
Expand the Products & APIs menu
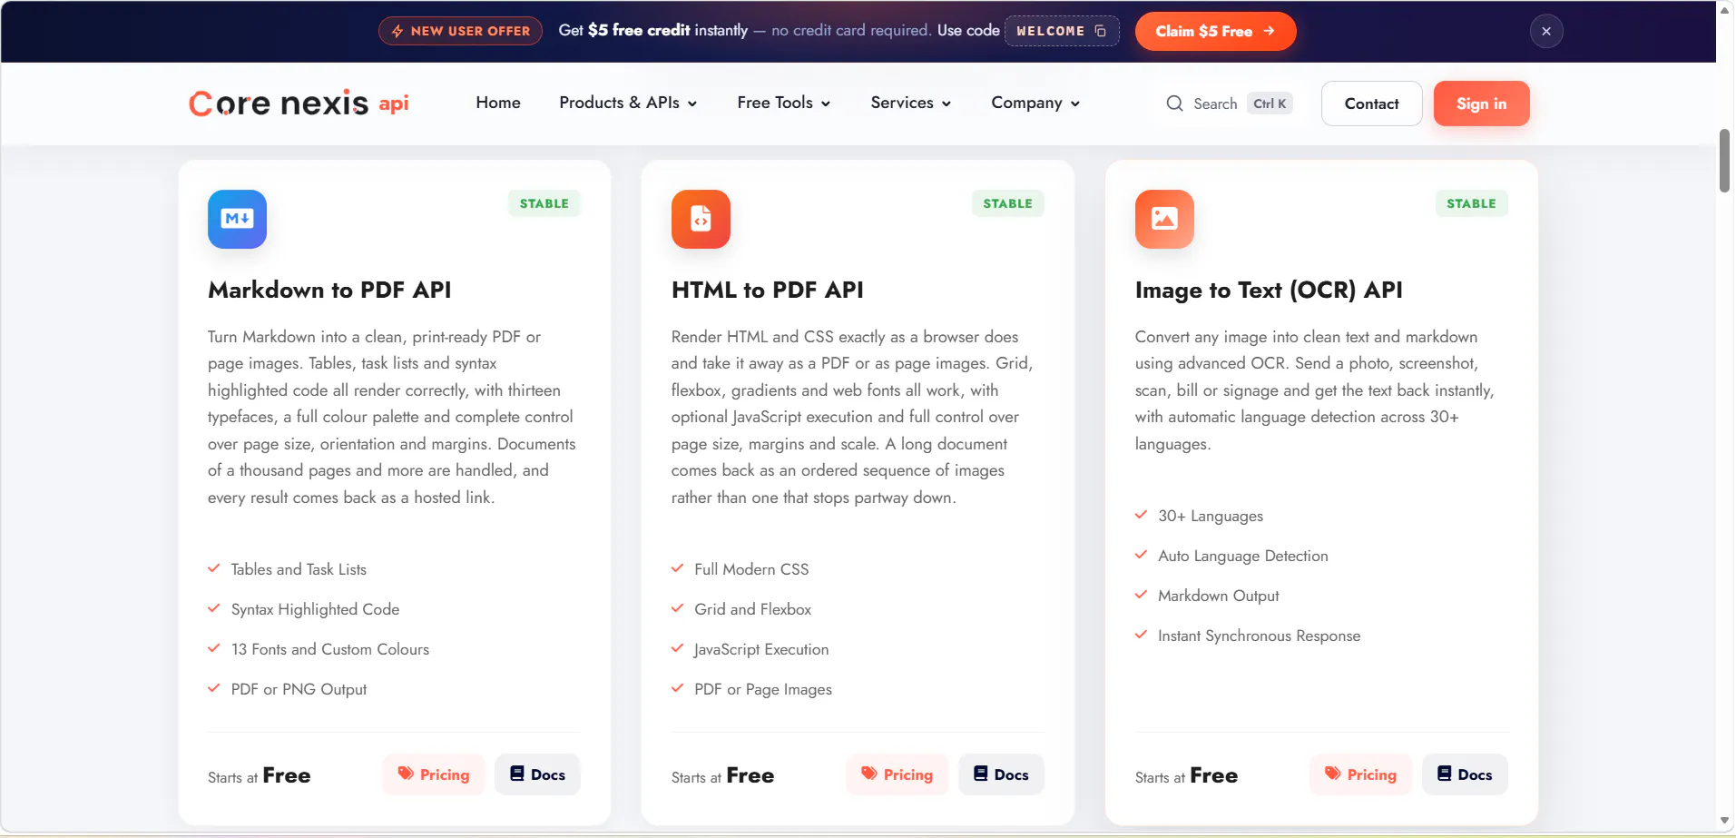pyautogui.click(x=628, y=103)
